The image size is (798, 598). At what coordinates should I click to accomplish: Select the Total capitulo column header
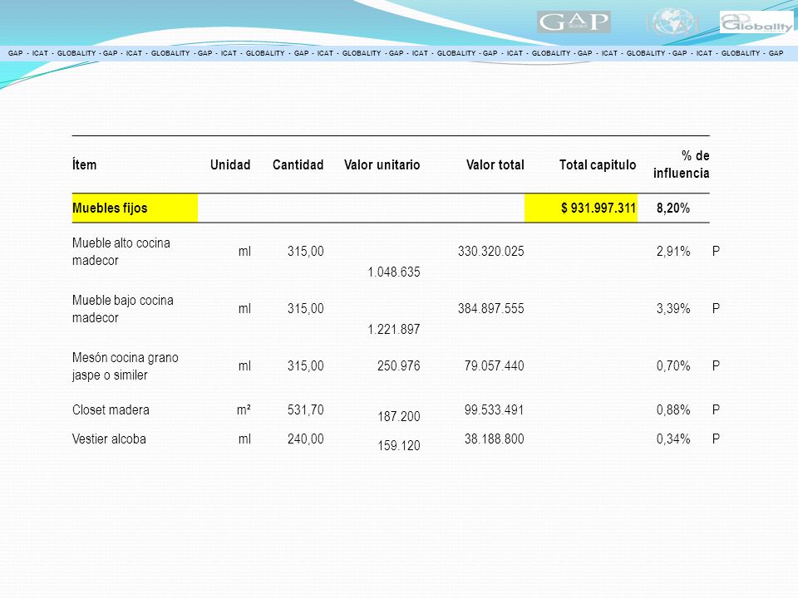click(598, 164)
